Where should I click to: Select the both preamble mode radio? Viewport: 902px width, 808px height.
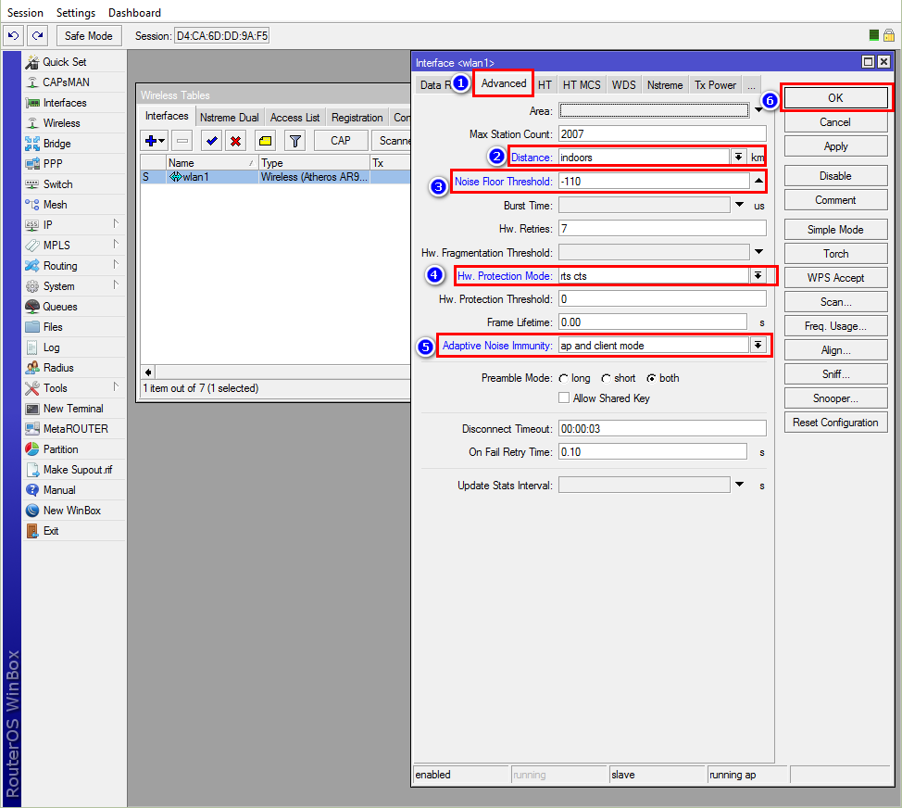click(x=651, y=379)
